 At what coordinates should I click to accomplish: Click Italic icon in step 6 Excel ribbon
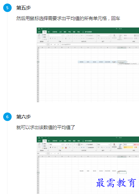53,147
